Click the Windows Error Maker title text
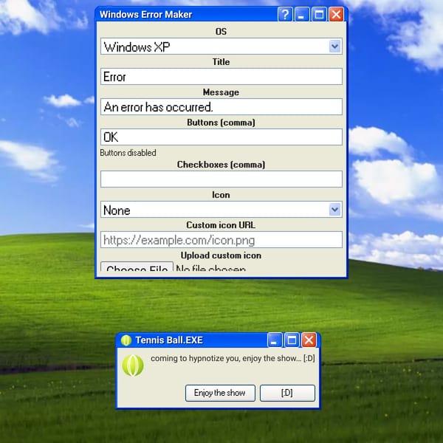The height and width of the screenshot is (443, 443). point(145,15)
